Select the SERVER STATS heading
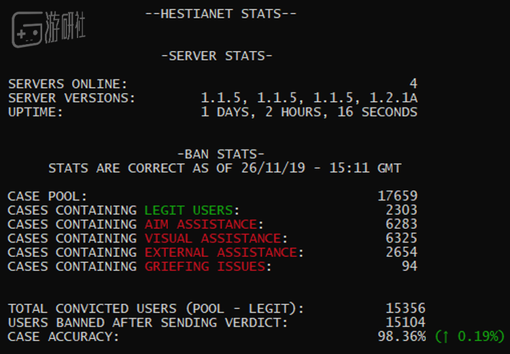510x354 pixels. pyautogui.click(x=216, y=56)
